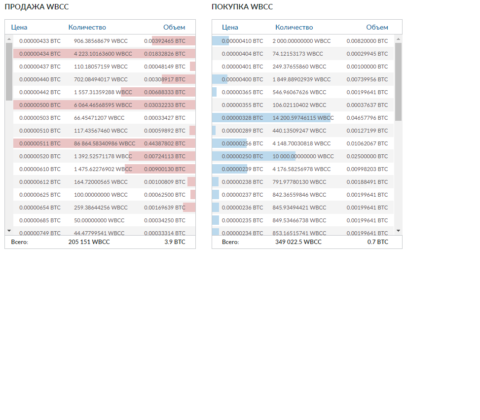
Task: Click the buy panel scrollbar thumb
Action: point(398,81)
